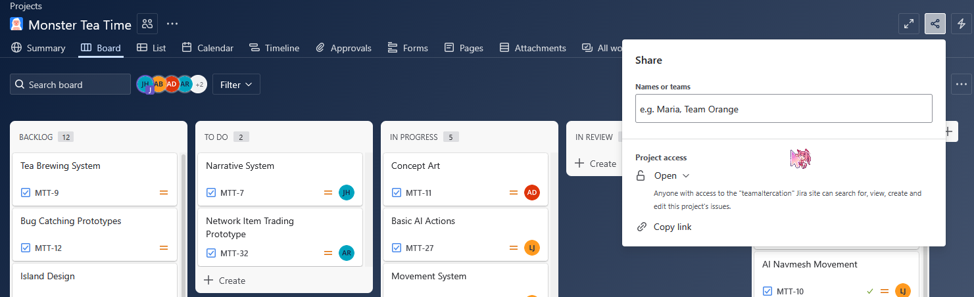Click the JH avatar in the board filter
The image size is (974, 297).
tap(145, 84)
